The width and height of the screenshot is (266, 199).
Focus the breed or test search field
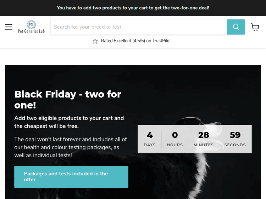coord(138,27)
